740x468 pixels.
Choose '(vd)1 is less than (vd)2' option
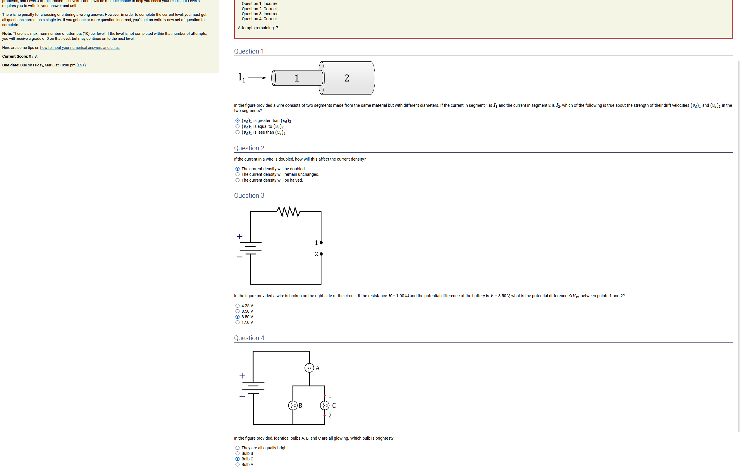[x=237, y=133]
